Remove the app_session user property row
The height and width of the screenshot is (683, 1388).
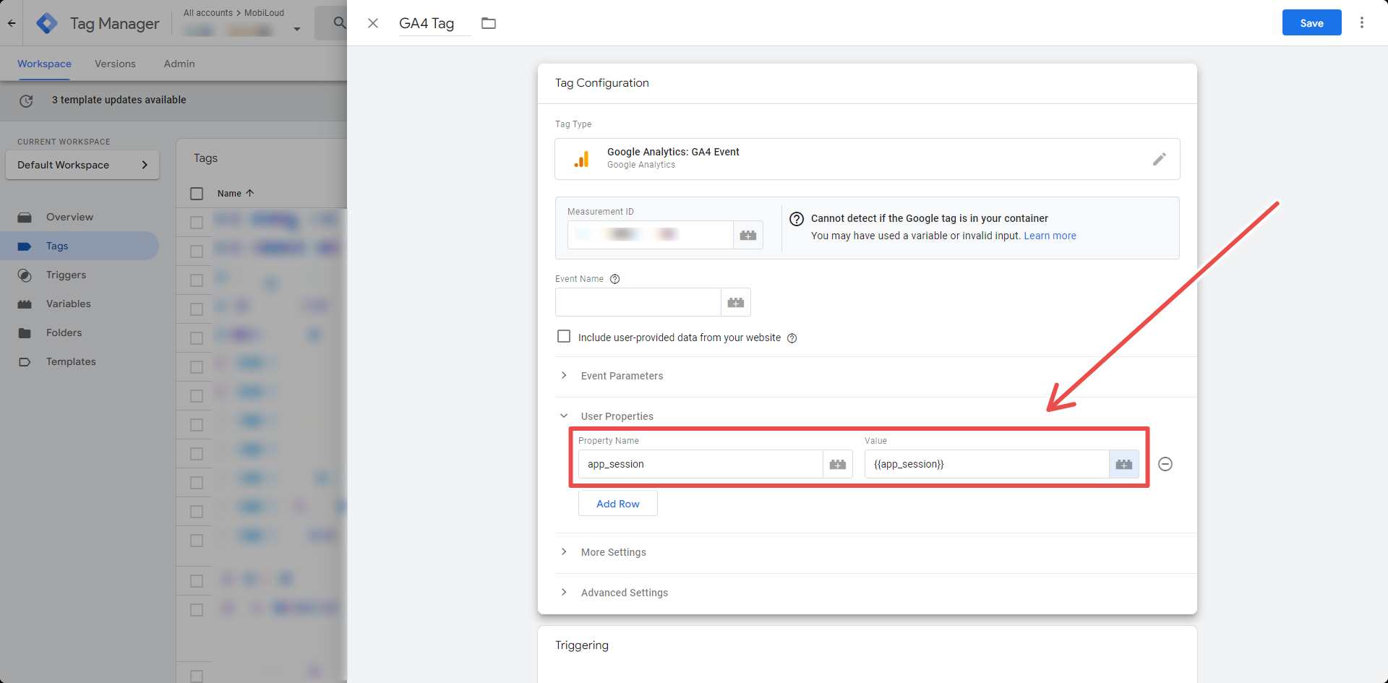click(x=1165, y=464)
